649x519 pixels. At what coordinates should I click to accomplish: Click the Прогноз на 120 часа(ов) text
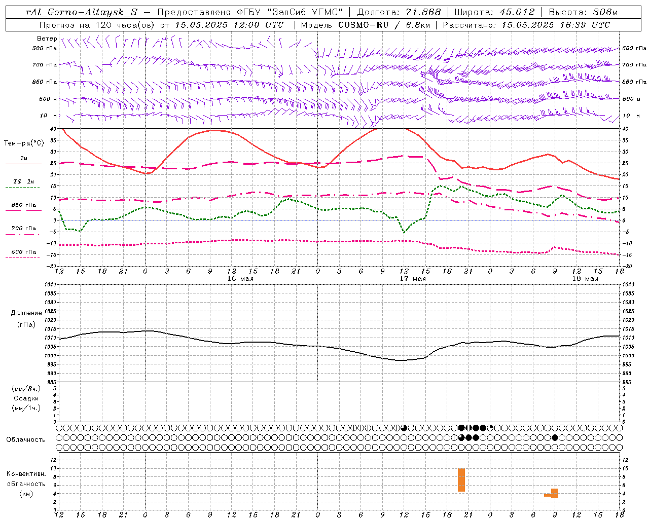(x=97, y=25)
